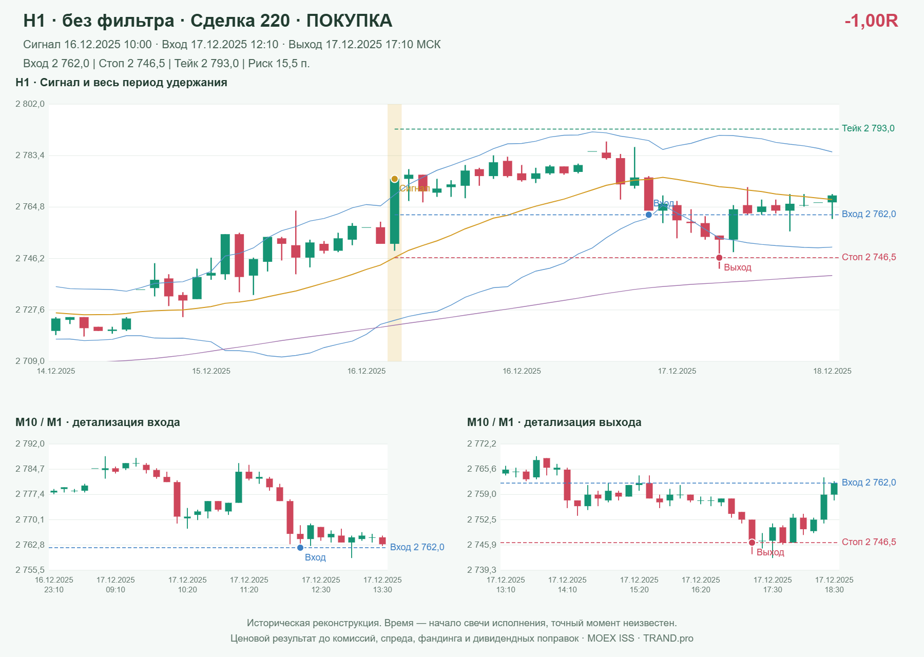Click the red exit dot in exit detail chart
924x657 pixels.
pyautogui.click(x=752, y=543)
